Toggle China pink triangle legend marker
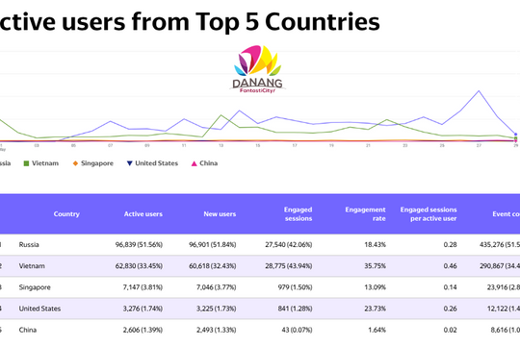Image resolution: width=520 pixels, height=346 pixels. 195,163
